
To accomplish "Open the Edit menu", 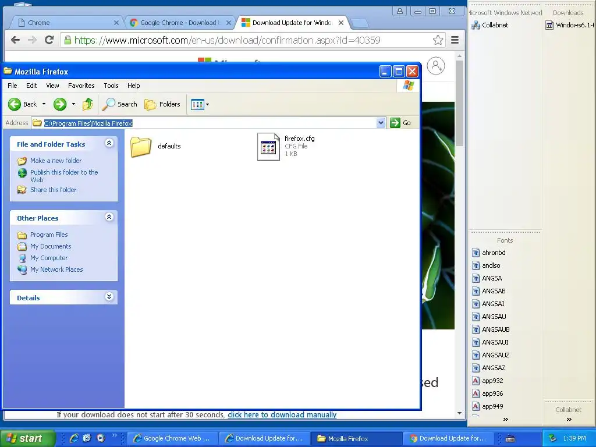I will (31, 86).
